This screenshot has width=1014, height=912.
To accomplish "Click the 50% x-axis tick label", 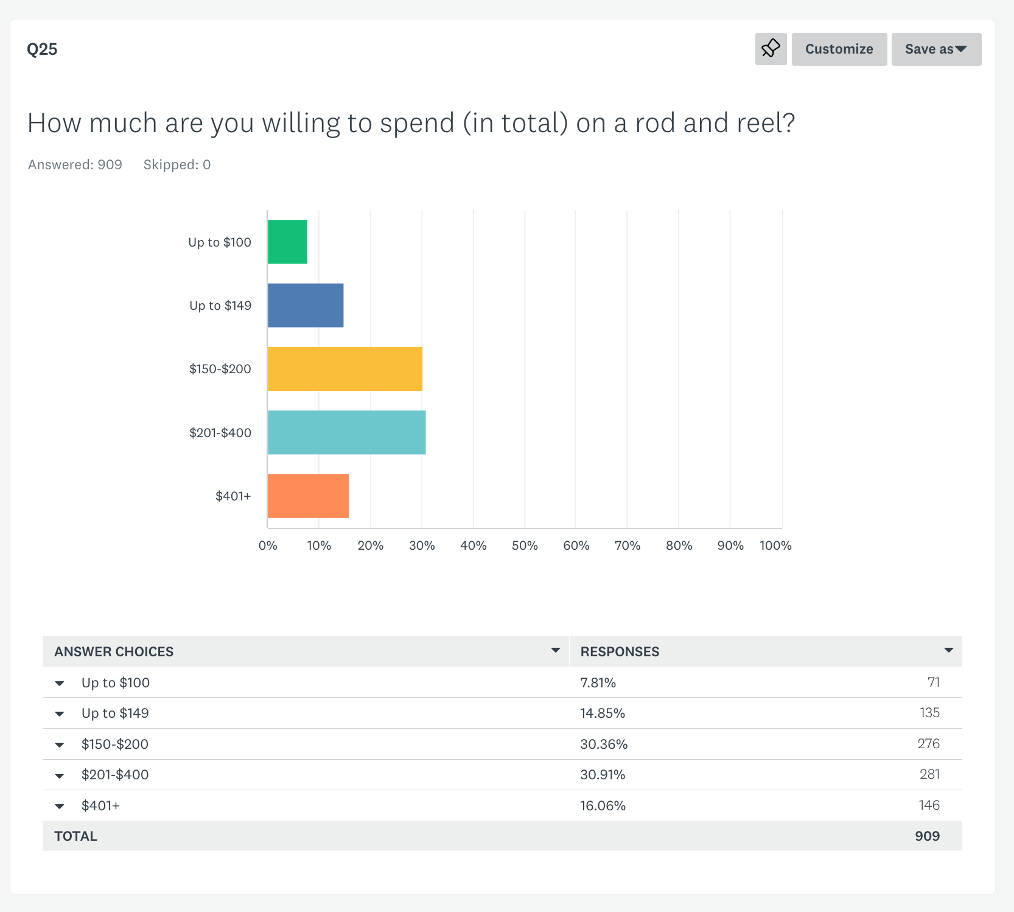I will (x=525, y=545).
